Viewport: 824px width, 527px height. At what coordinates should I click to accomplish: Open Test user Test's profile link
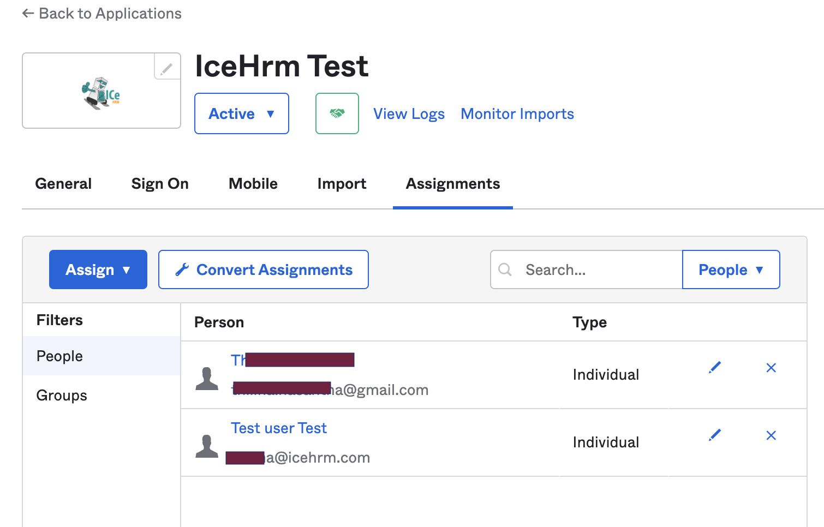pos(279,428)
